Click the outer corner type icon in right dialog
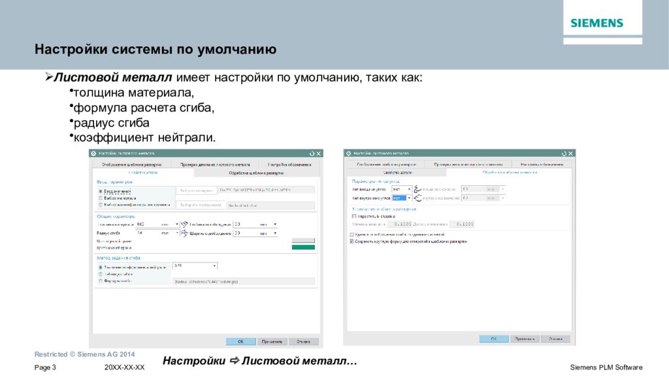Image resolution: width=669 pixels, height=376 pixels. coord(417,189)
